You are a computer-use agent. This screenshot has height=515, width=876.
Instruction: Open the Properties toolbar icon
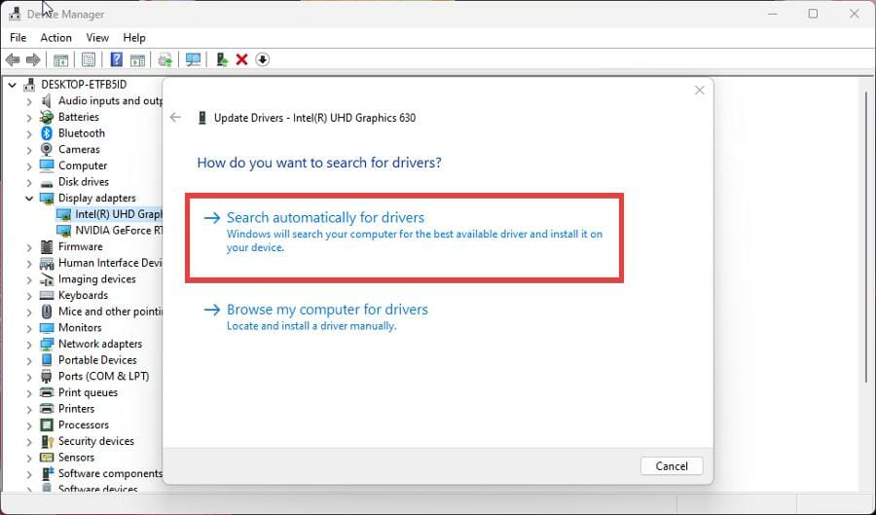pyautogui.click(x=89, y=59)
